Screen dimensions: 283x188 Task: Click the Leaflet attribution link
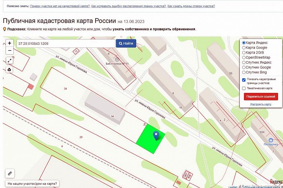(233, 187)
